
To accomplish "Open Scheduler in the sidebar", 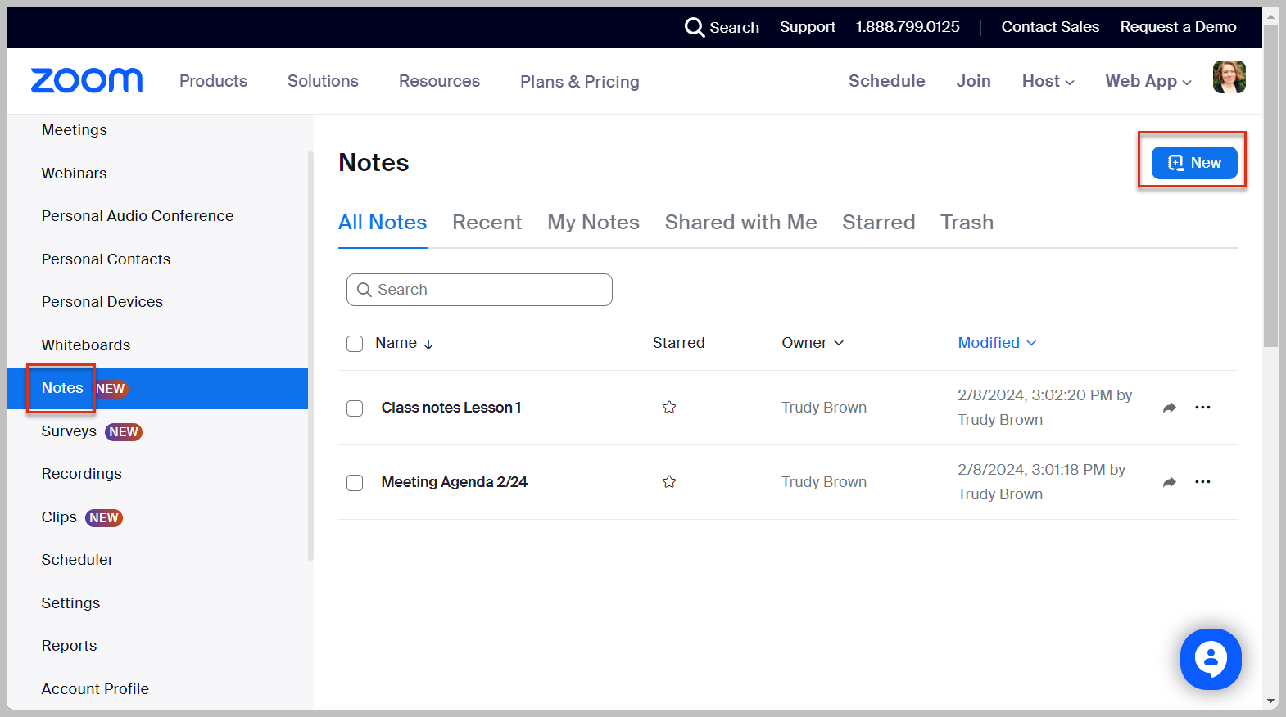I will click(78, 560).
